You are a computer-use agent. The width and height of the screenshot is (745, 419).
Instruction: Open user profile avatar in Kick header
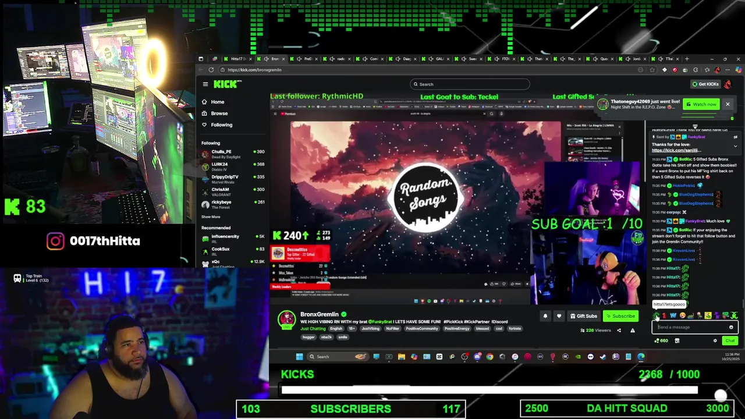(728, 84)
